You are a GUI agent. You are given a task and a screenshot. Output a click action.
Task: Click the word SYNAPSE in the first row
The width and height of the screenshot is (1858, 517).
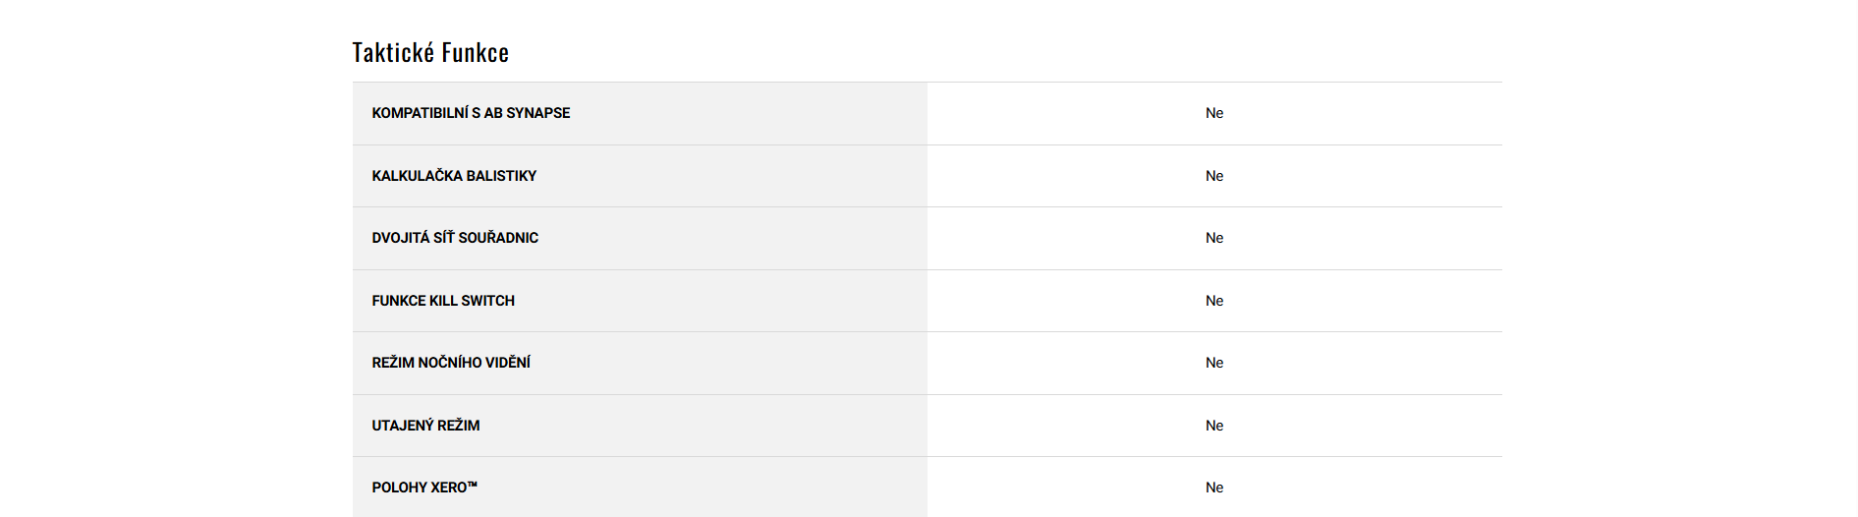click(x=538, y=113)
